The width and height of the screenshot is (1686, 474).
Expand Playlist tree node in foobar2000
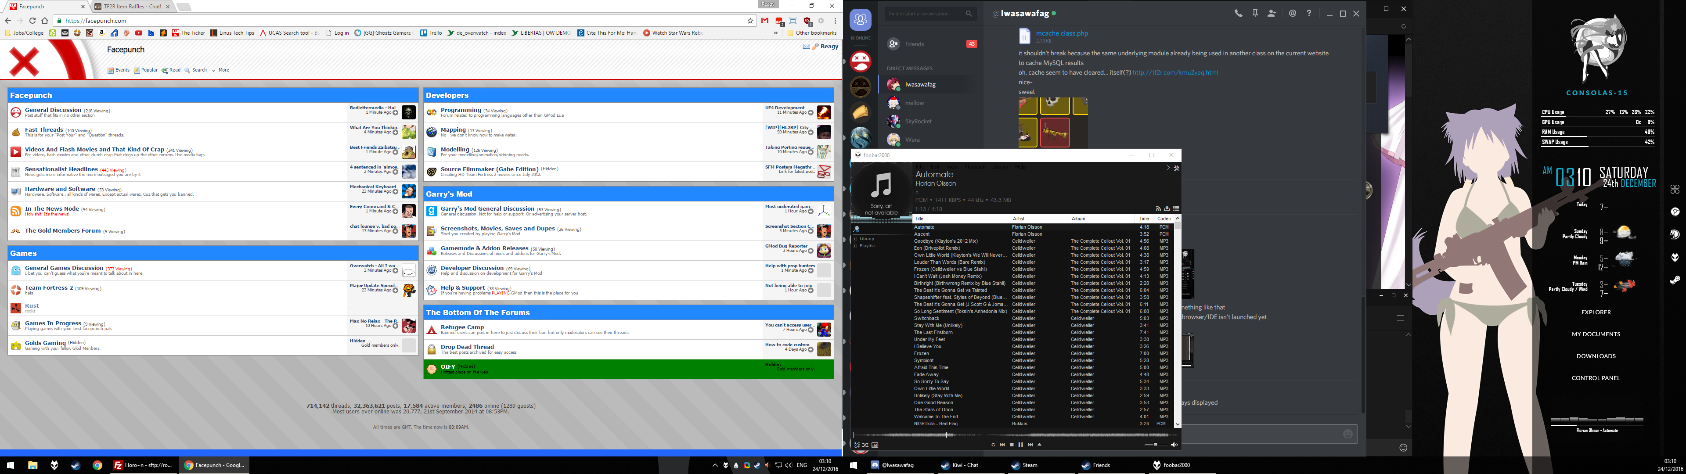coord(855,246)
